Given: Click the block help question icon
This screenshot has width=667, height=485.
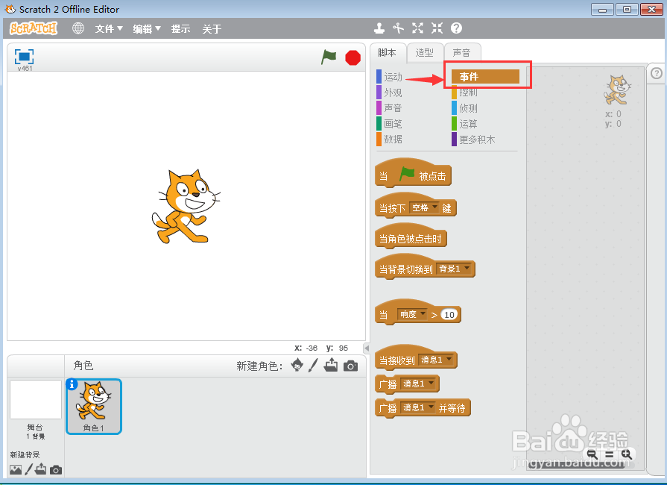Looking at the screenshot, I should coord(456,28).
